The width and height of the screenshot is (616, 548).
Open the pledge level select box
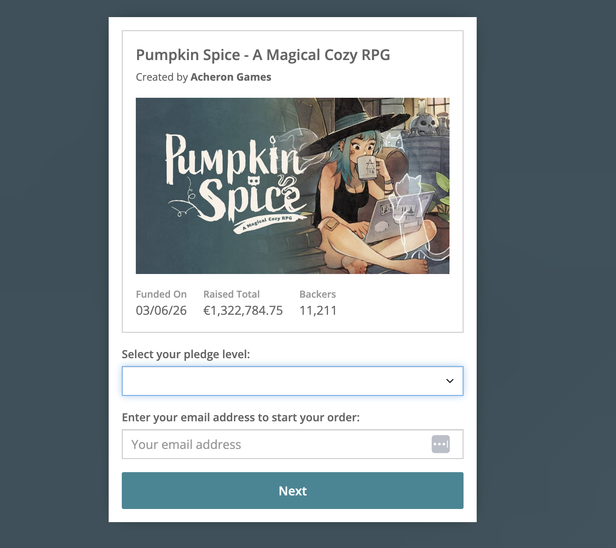pyautogui.click(x=293, y=381)
